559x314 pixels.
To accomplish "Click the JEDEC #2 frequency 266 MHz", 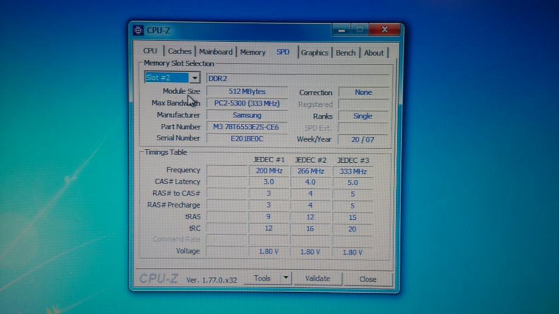I will click(x=310, y=171).
